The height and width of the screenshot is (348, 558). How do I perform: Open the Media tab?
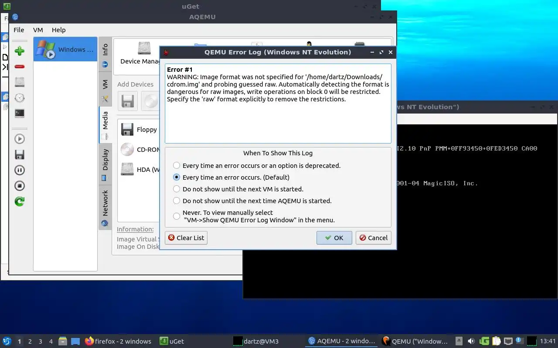[105, 125]
